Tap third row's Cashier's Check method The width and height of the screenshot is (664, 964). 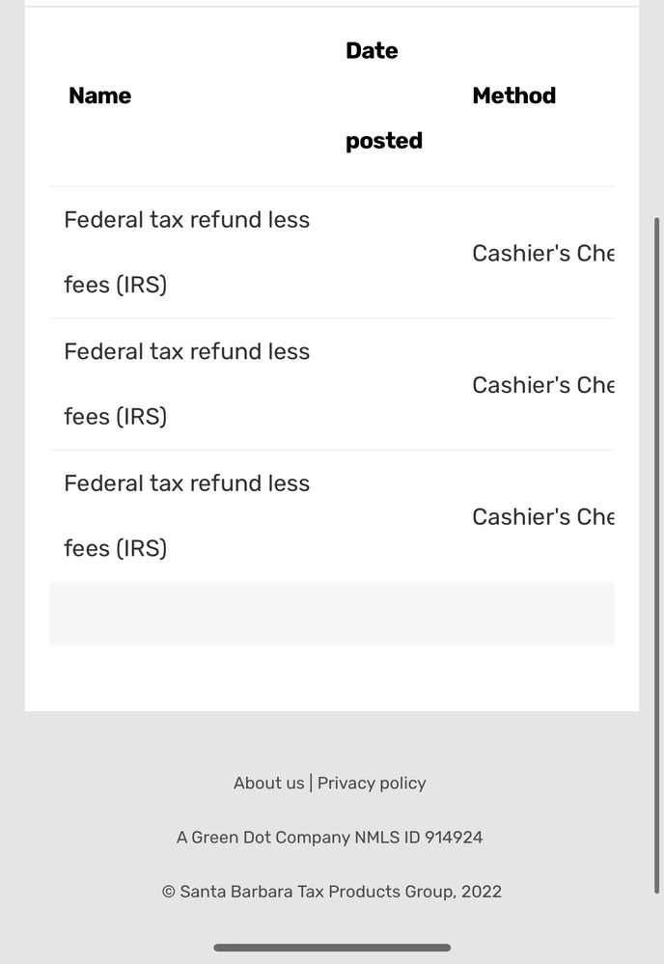(543, 517)
